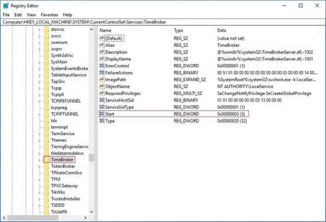Click the SysMain folder icon

(46, 62)
